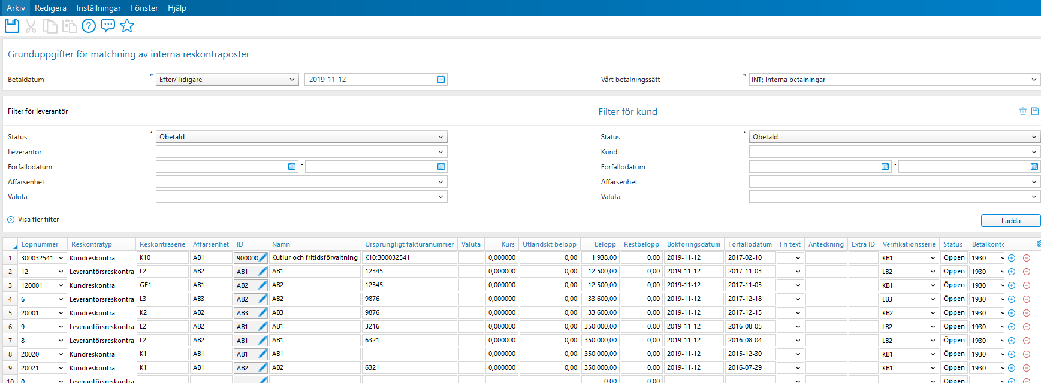Open the Hjälp menu

pyautogui.click(x=177, y=8)
